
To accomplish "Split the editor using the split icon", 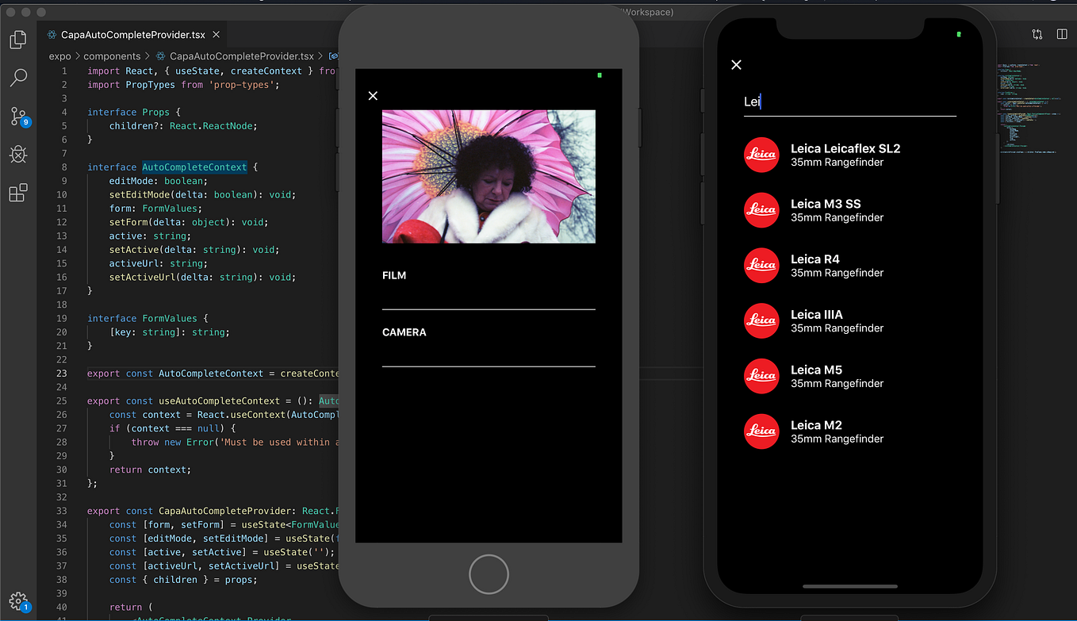I will (1062, 34).
